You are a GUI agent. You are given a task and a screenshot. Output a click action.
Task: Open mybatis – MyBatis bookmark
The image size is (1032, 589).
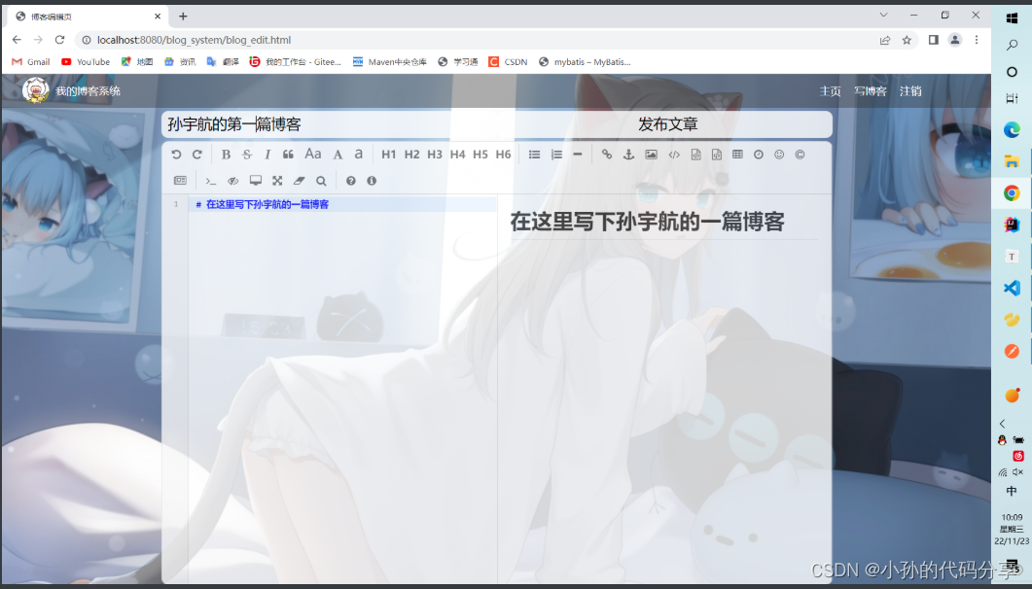(x=585, y=62)
